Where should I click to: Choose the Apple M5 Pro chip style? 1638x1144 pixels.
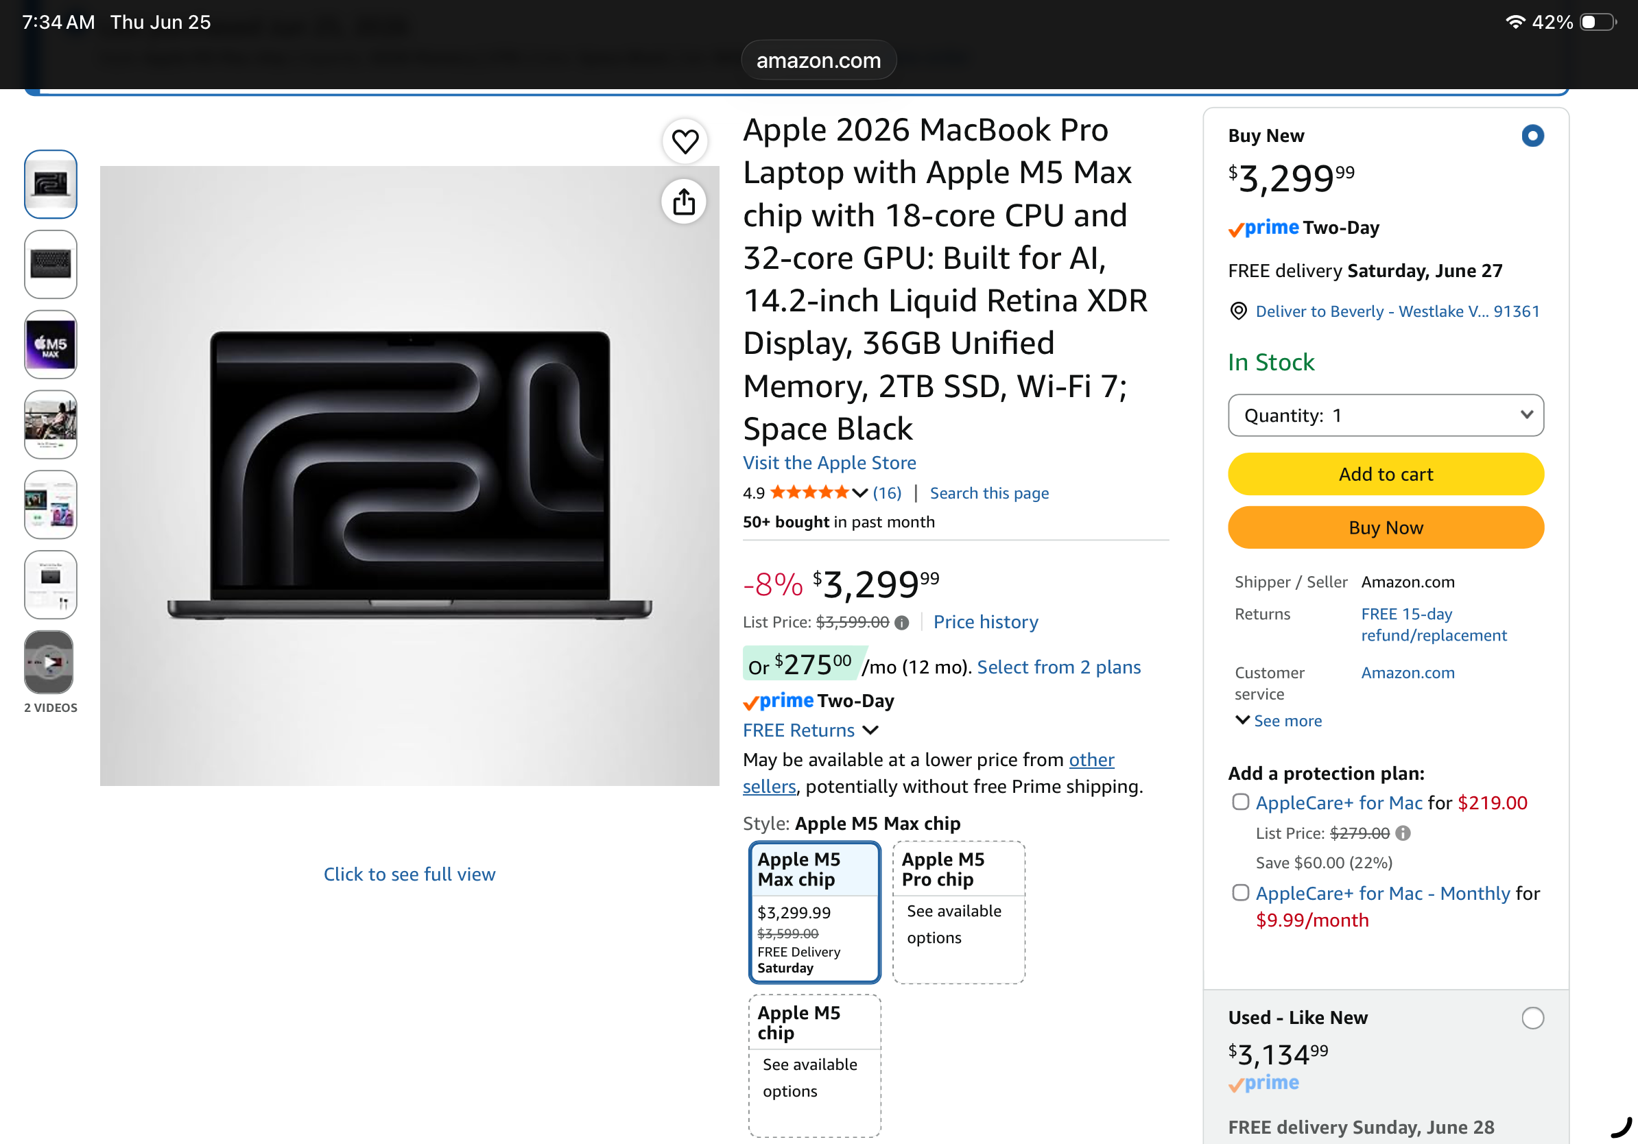click(x=959, y=912)
